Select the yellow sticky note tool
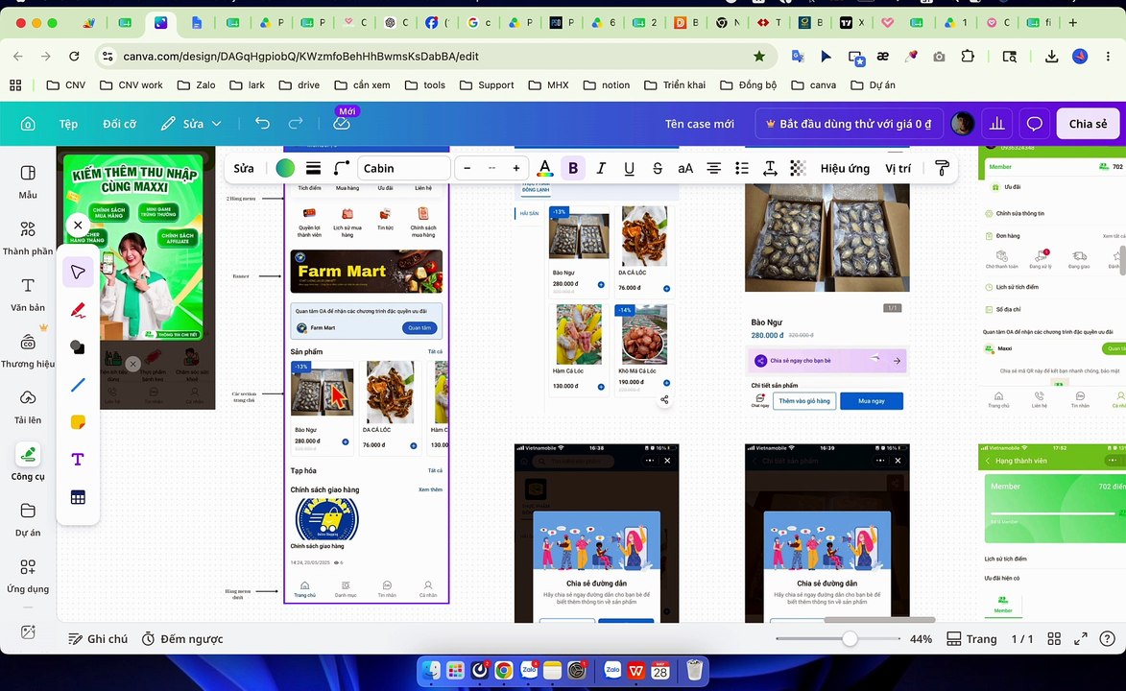Image resolution: width=1126 pixels, height=691 pixels. [x=78, y=422]
